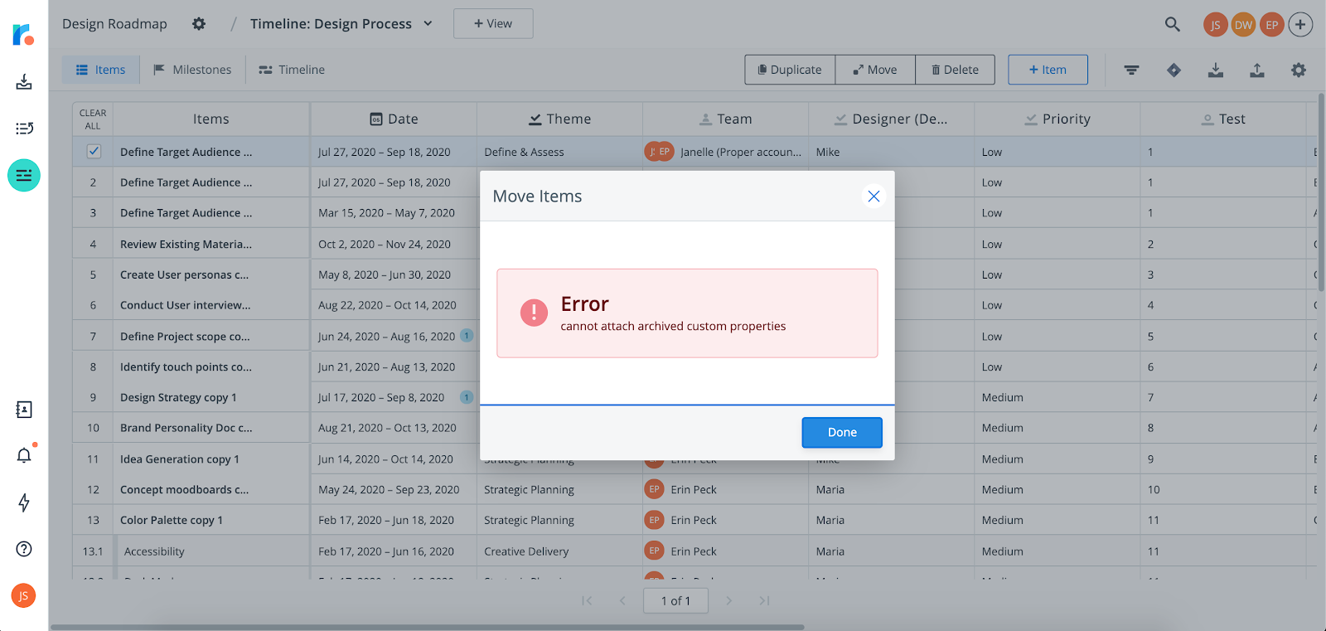Click the + Item button
Image resolution: width=1326 pixels, height=631 pixels.
(1048, 70)
